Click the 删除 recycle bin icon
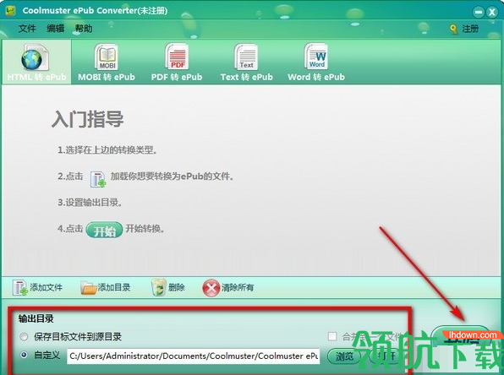Image resolution: width=504 pixels, height=375 pixels. [158, 287]
